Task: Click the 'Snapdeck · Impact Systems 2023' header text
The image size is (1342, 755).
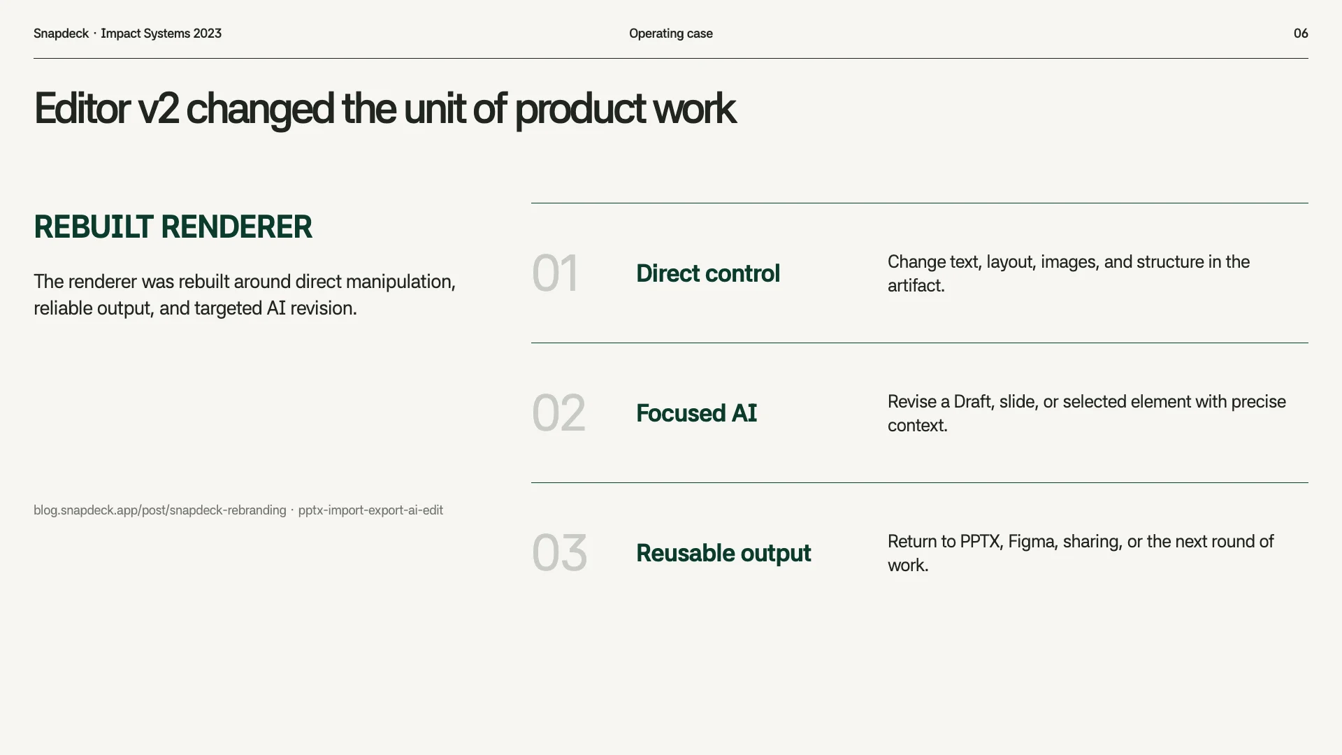Action: 127,34
